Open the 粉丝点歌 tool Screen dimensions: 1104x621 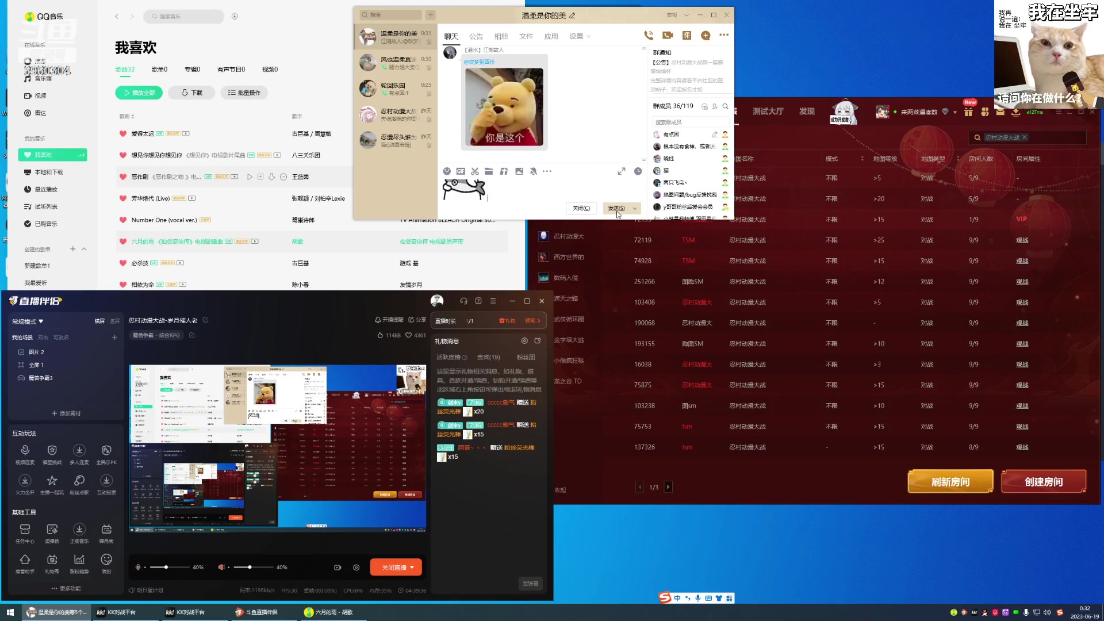pyautogui.click(x=79, y=484)
